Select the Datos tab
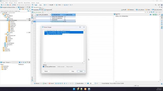The height and width of the screenshot is (91, 163). (42, 10)
